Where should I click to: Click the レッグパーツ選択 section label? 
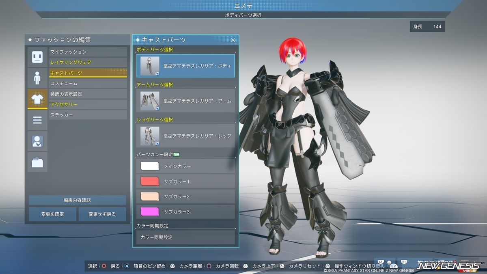155,120
